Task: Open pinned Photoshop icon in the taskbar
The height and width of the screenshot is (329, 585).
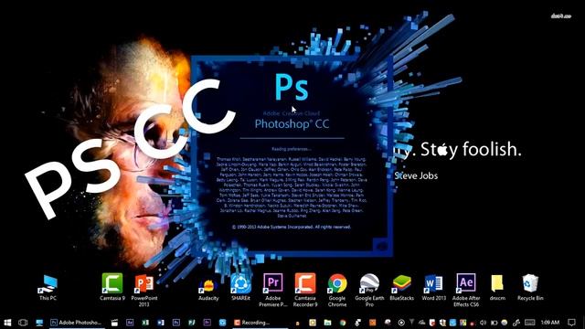Action: click(x=176, y=323)
